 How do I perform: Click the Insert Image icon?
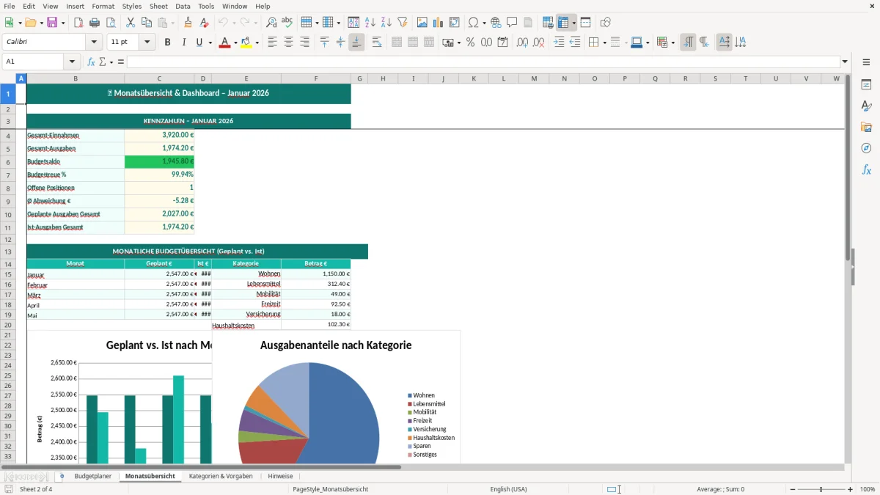pos(422,23)
